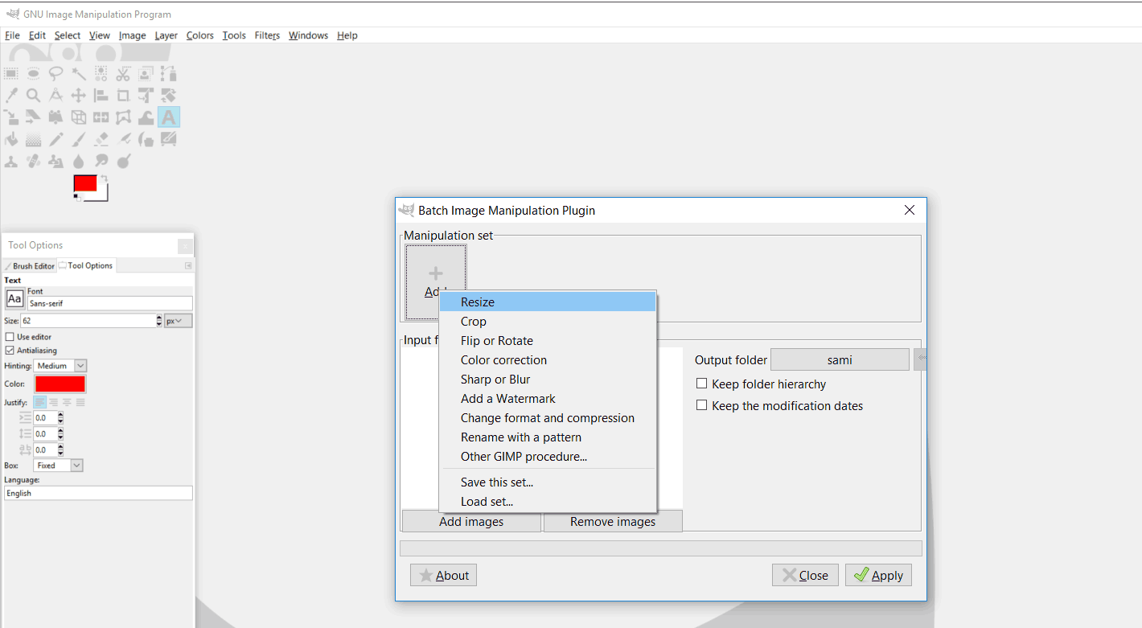
Task: Click the Sans-serif font input field
Action: (110, 303)
